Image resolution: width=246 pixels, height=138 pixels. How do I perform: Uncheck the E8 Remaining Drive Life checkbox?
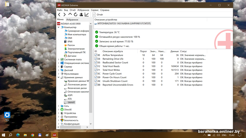point(96,59)
